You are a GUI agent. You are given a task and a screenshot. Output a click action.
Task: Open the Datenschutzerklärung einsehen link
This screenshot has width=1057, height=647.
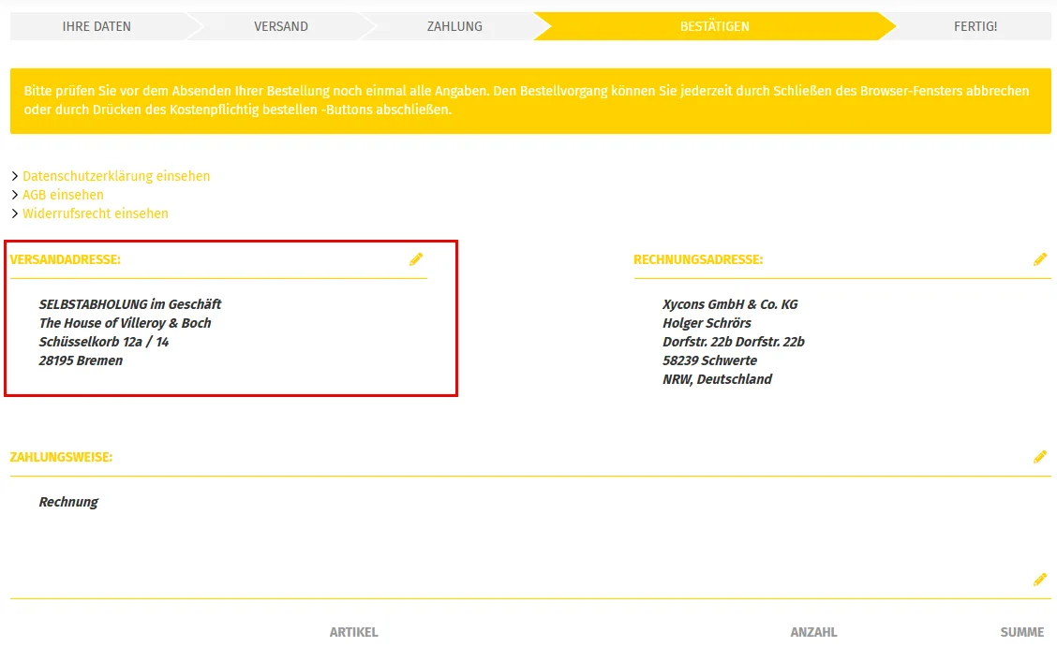[x=116, y=176]
